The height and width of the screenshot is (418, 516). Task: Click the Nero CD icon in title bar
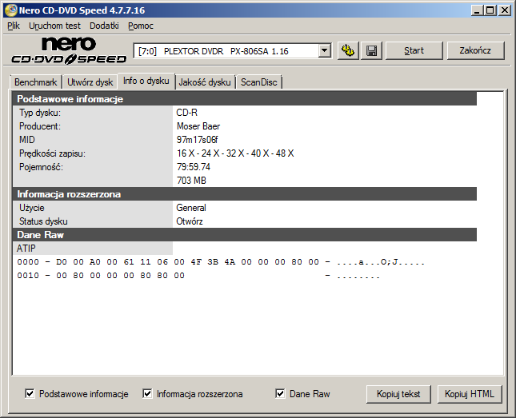[11, 10]
